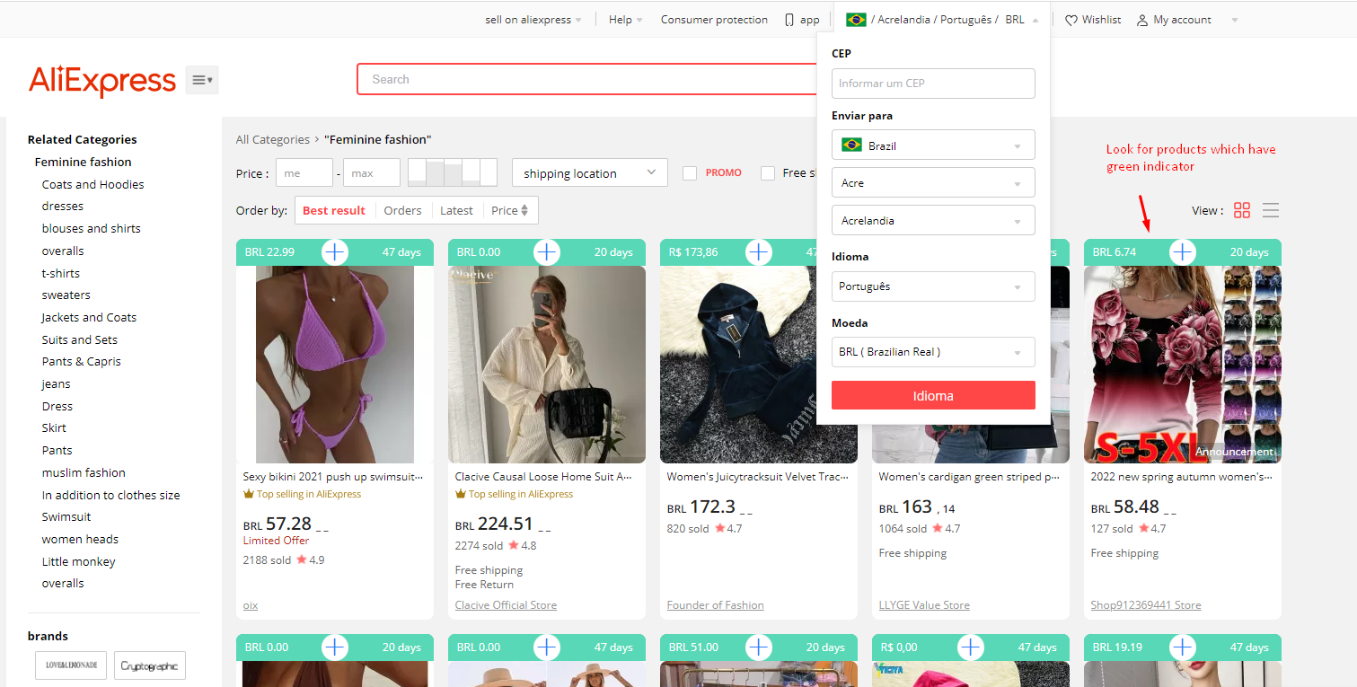
Task: Sort by Orders
Action: pyautogui.click(x=402, y=210)
